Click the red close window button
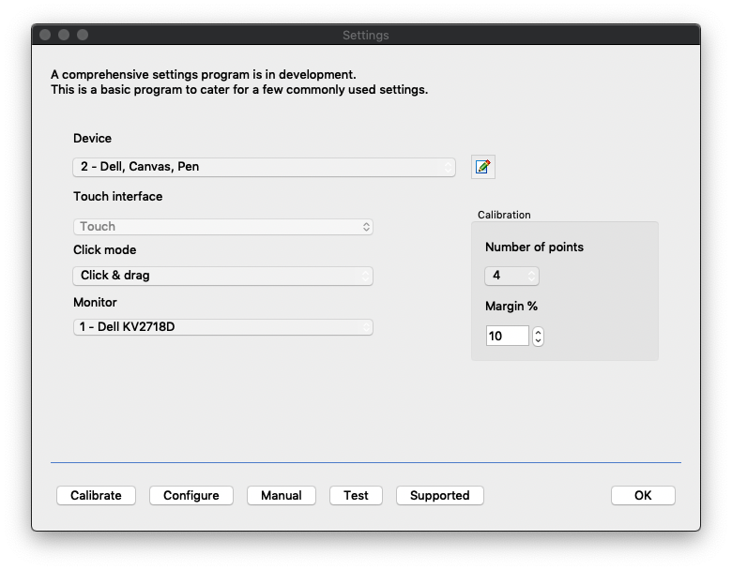Viewport: 732px width, 570px height. click(45, 35)
